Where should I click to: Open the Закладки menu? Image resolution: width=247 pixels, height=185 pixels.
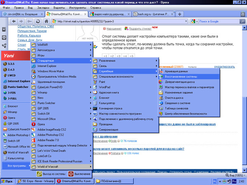(x=43, y=8)
